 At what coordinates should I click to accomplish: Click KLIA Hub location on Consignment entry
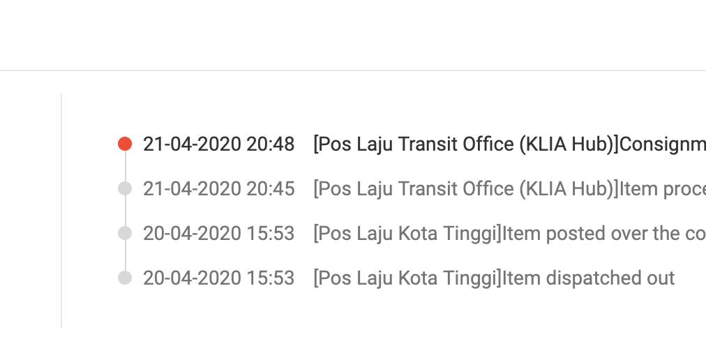point(467,144)
